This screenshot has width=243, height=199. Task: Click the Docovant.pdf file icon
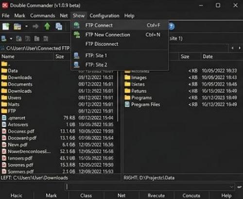pos(4,138)
